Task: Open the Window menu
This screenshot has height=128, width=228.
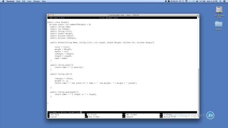Action: click(x=36, y=1)
